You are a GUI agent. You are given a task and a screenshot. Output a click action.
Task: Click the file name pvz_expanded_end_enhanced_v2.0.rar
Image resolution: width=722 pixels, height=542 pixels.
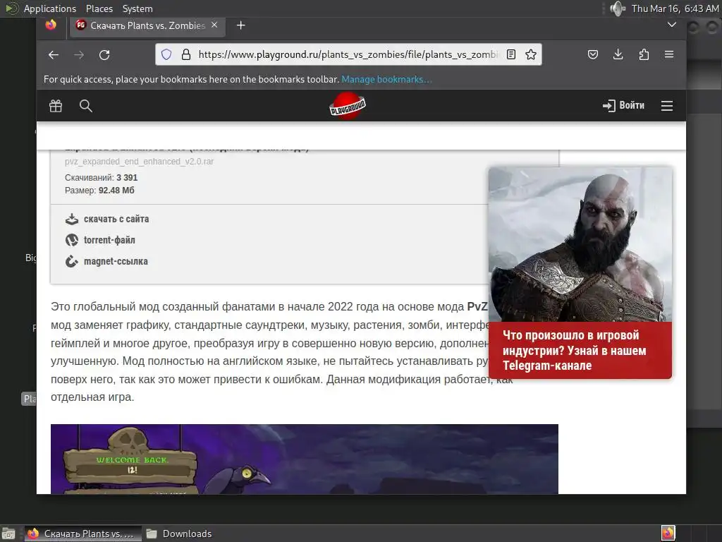click(139, 162)
